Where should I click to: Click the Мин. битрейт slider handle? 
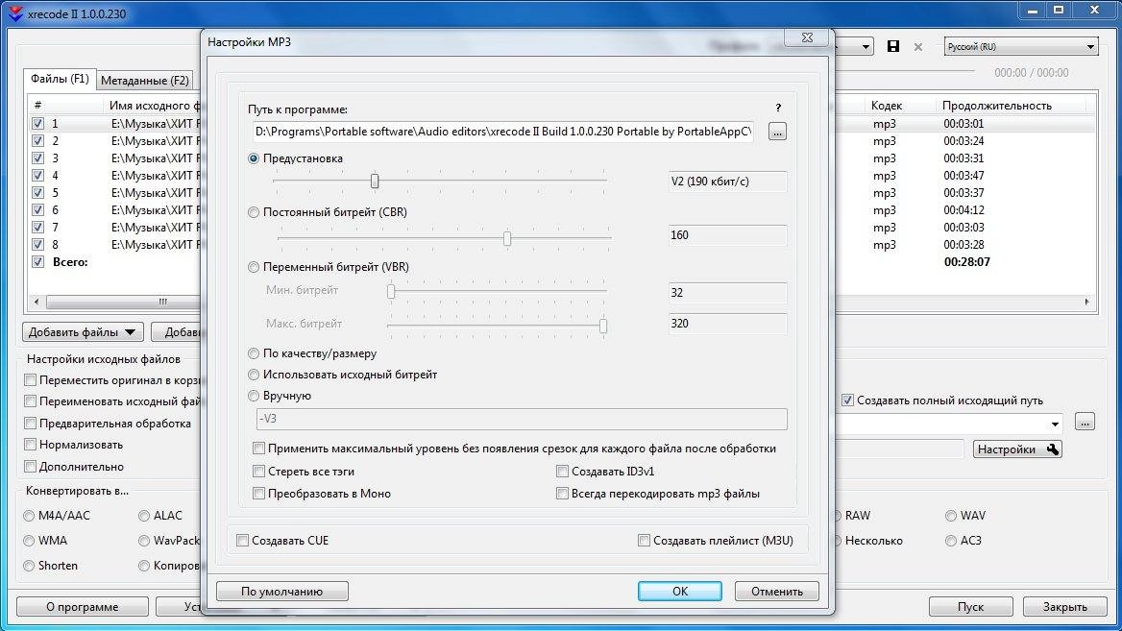(391, 291)
